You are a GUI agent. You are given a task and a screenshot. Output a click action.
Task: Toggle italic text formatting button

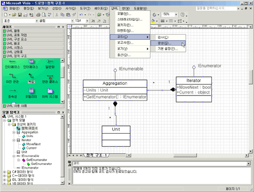(x=99, y=21)
